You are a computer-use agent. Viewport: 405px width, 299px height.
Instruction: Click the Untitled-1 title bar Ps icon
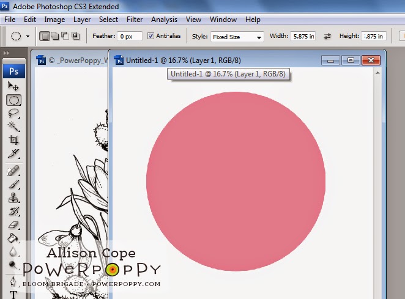point(119,61)
